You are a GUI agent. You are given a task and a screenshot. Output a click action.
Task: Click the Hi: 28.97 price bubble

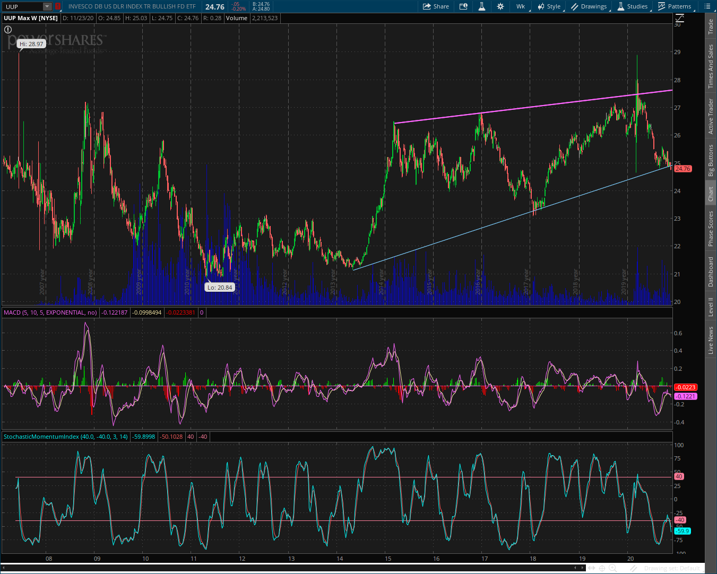pyautogui.click(x=31, y=44)
